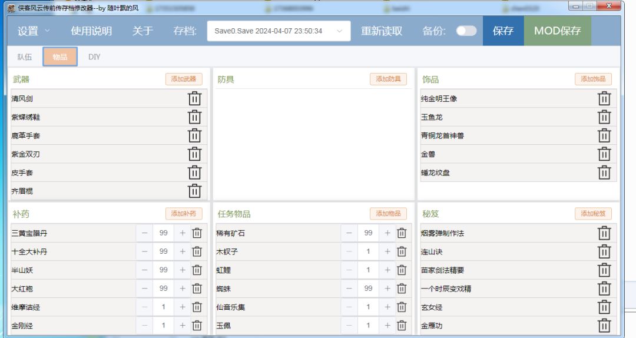Delete the 十全大补丹 medicine
The width and height of the screenshot is (636, 338).
click(197, 251)
